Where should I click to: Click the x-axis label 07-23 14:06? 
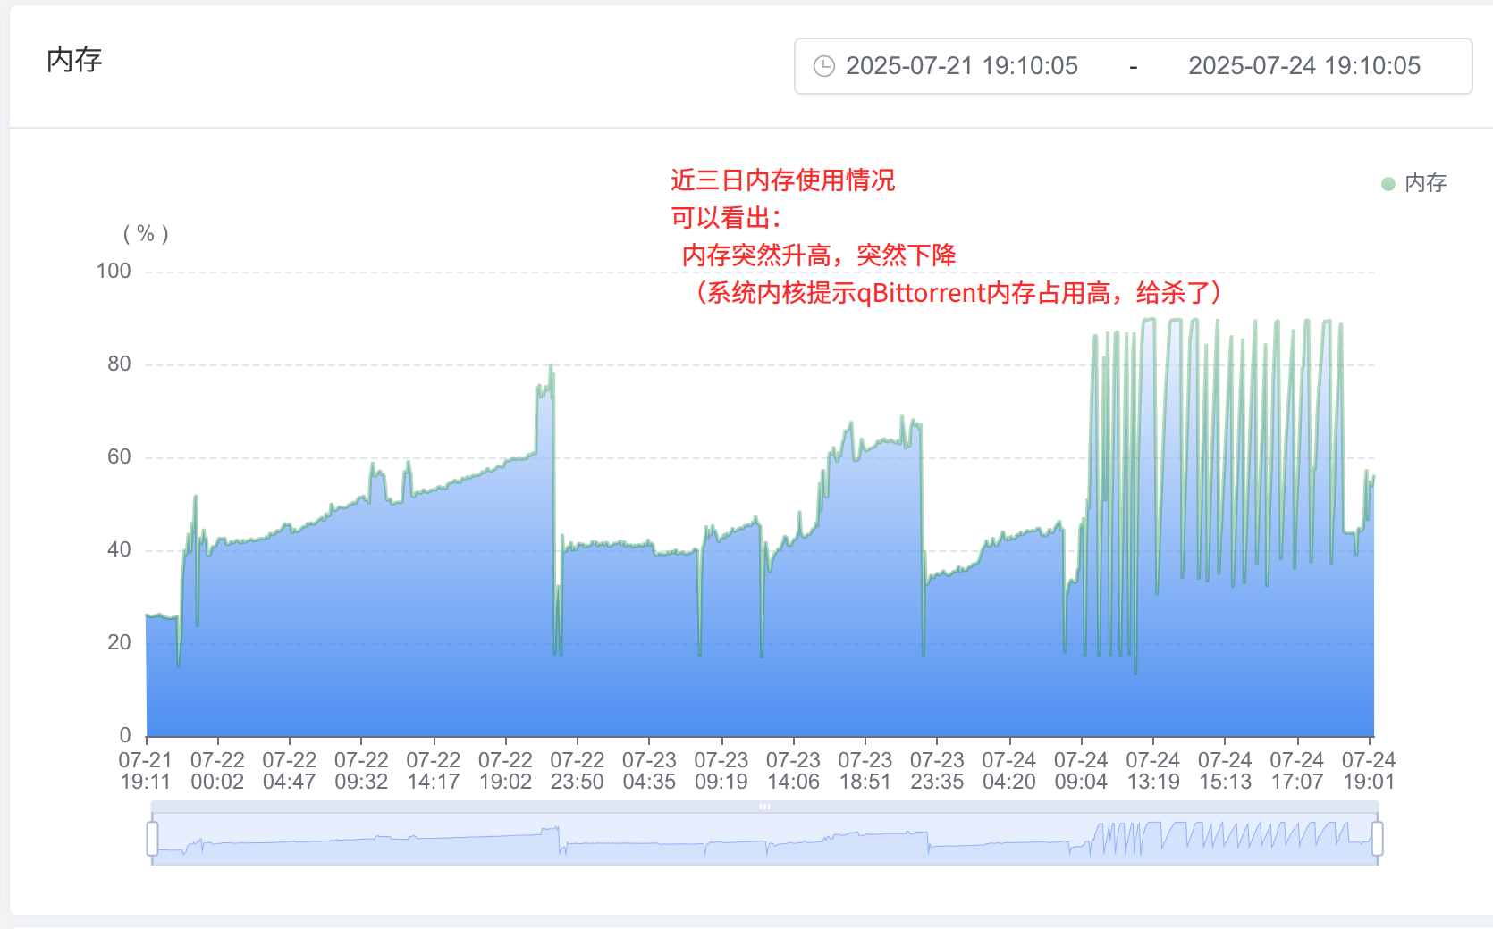click(793, 771)
